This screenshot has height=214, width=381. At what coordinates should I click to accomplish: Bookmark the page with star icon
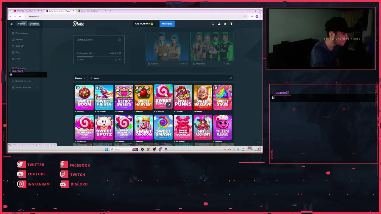point(245,17)
